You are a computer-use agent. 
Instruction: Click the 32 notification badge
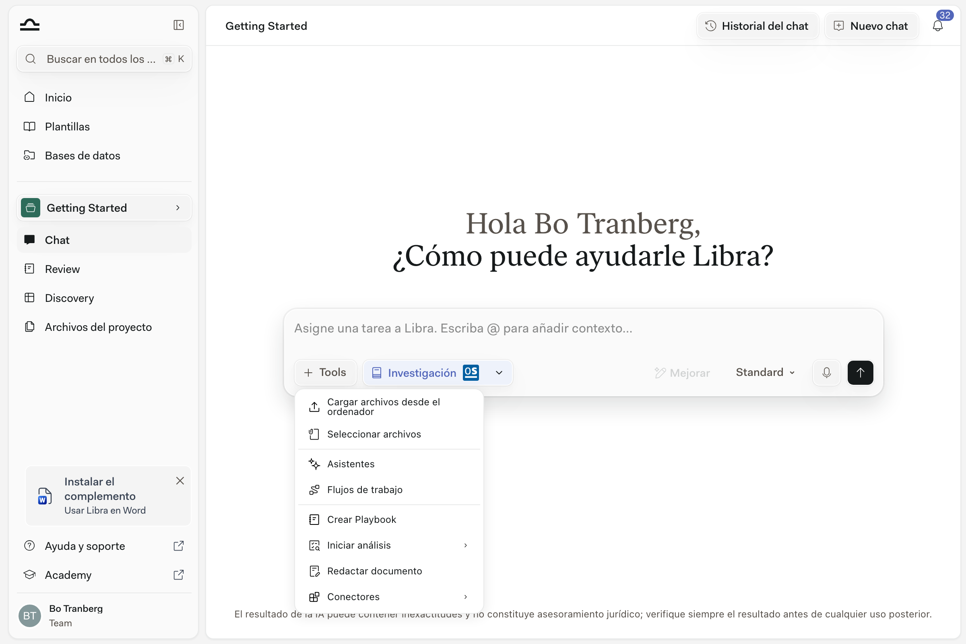point(945,15)
